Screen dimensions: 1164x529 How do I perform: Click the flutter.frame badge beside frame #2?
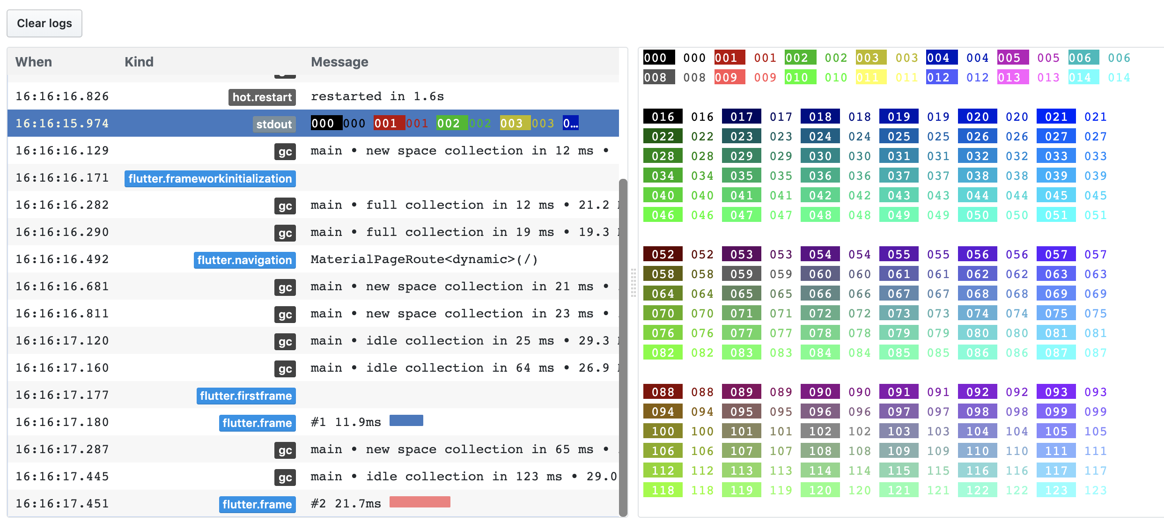point(257,504)
